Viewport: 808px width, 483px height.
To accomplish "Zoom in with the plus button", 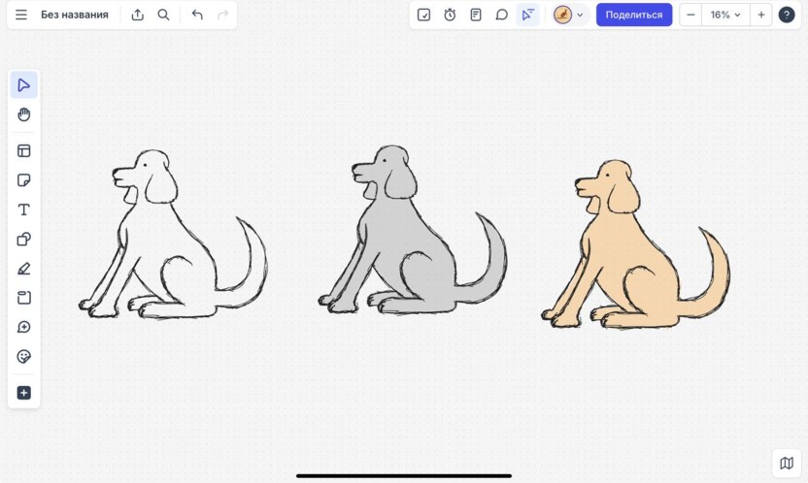I will [761, 15].
